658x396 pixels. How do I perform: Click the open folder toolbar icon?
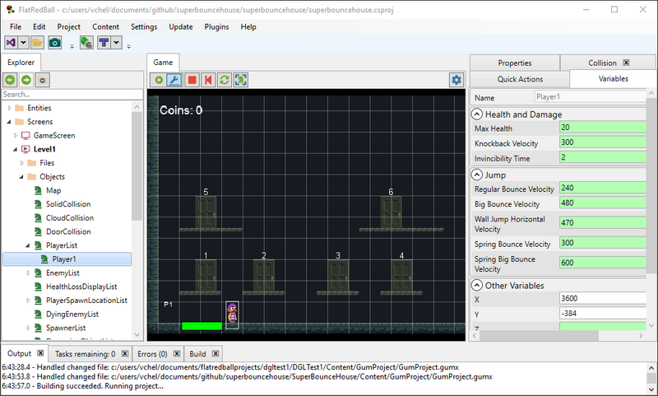click(37, 43)
